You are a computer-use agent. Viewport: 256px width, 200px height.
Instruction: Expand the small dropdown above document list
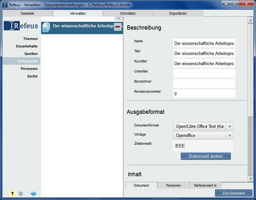119,19
